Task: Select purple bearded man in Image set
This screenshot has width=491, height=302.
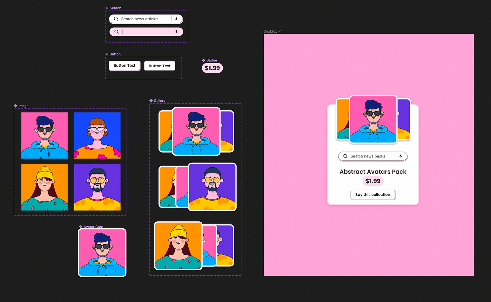Action: [x=97, y=187]
